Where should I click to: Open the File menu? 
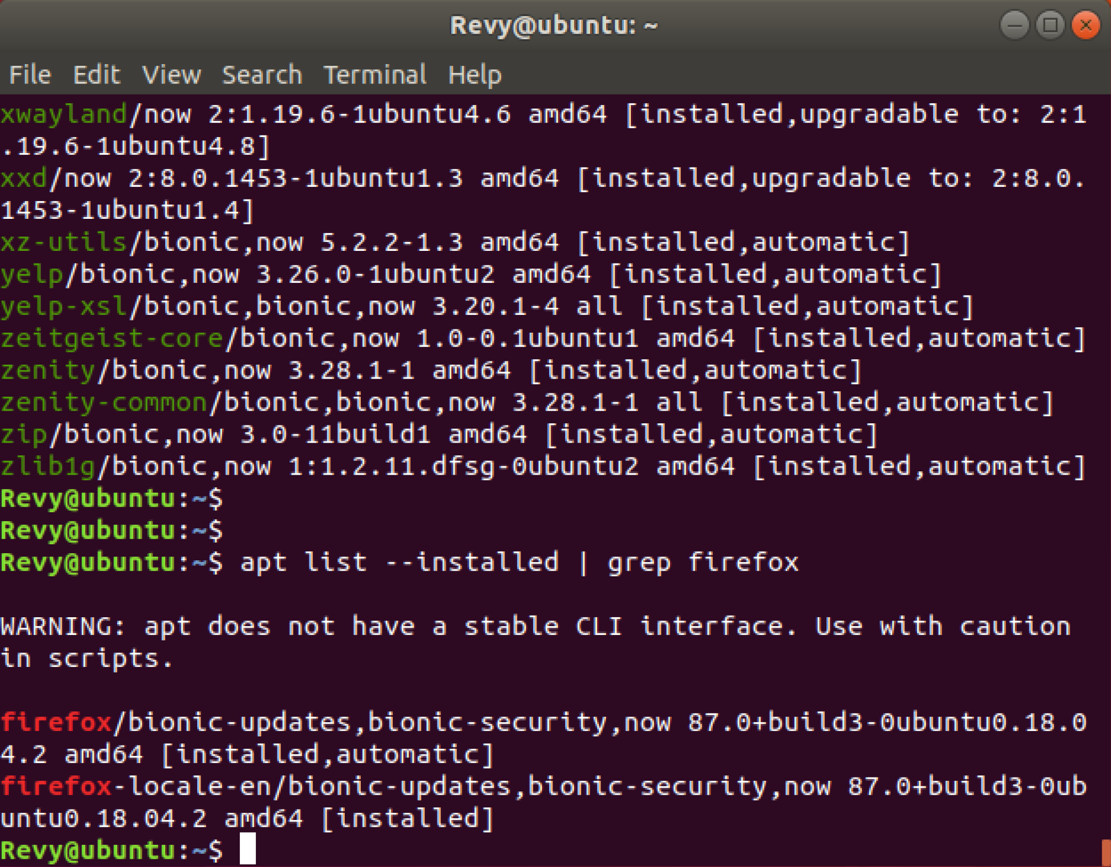[30, 75]
